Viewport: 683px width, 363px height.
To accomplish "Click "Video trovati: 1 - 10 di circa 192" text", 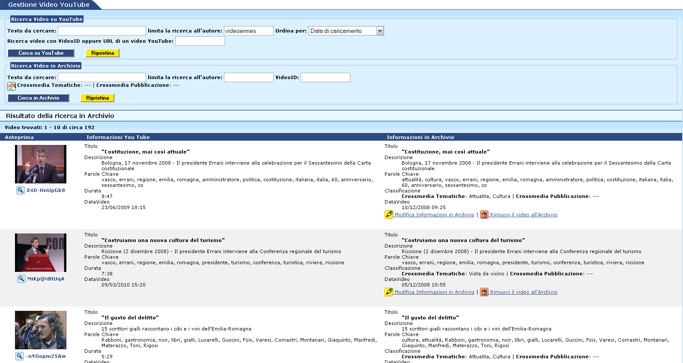I will point(50,127).
